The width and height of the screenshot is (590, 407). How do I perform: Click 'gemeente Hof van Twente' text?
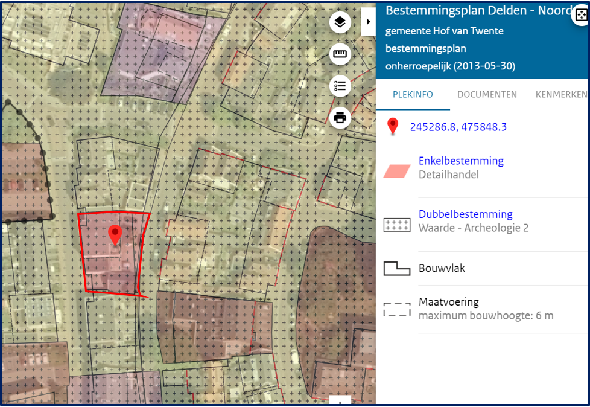[445, 31]
